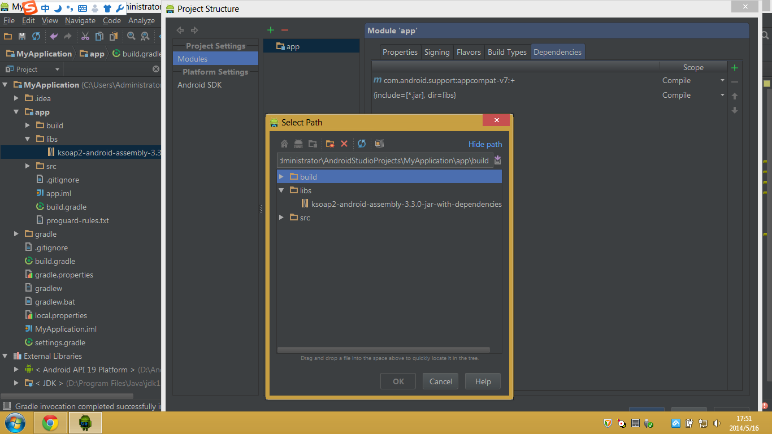Click the Sogou soft keyboard icon

(83, 8)
